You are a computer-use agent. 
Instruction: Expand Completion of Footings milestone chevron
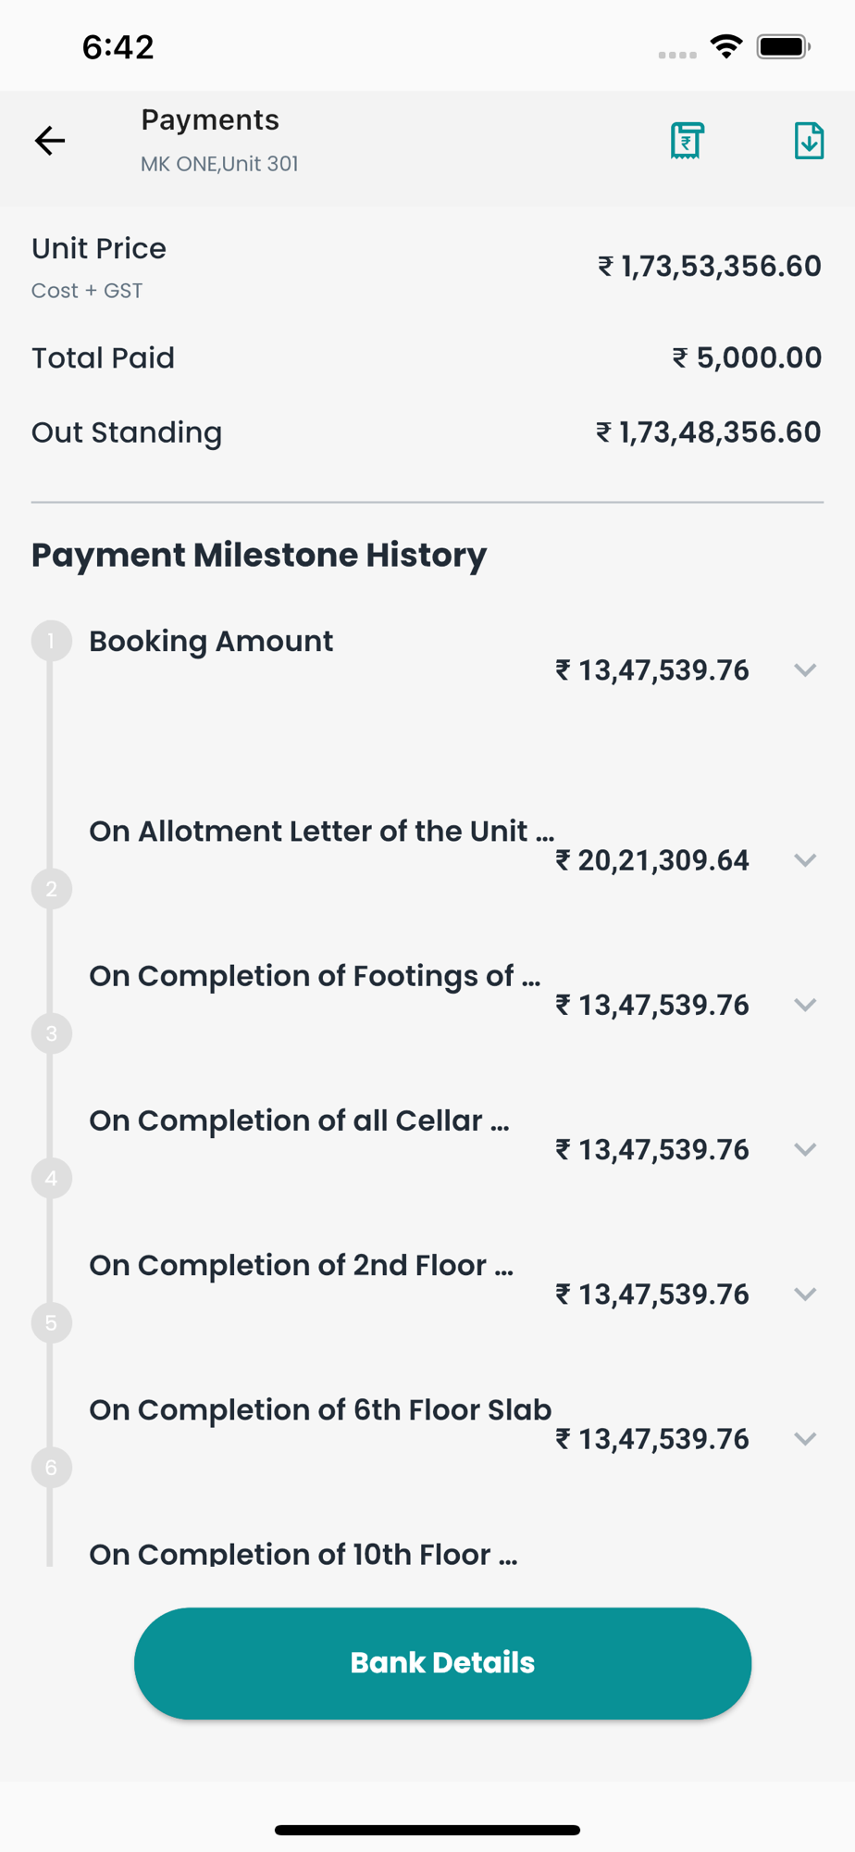805,1005
